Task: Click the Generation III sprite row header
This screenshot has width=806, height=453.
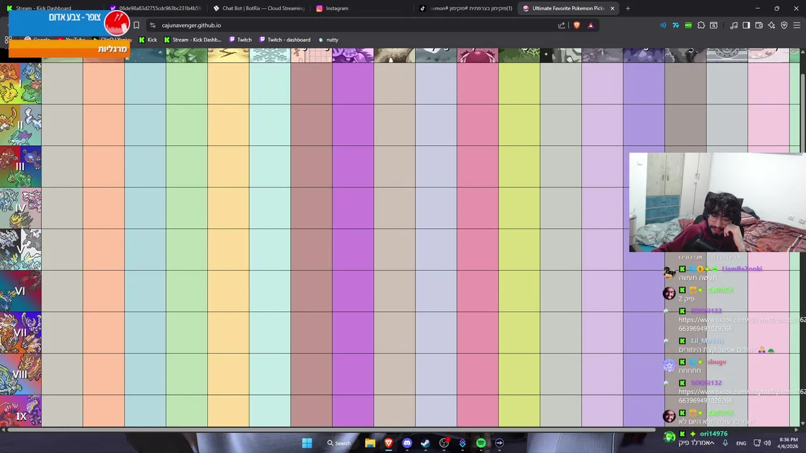Action: (x=21, y=167)
